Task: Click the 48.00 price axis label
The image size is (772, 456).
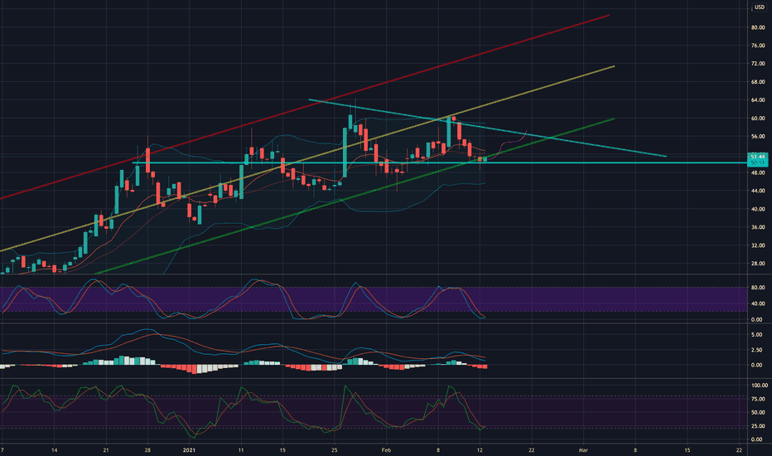Action: coord(758,173)
